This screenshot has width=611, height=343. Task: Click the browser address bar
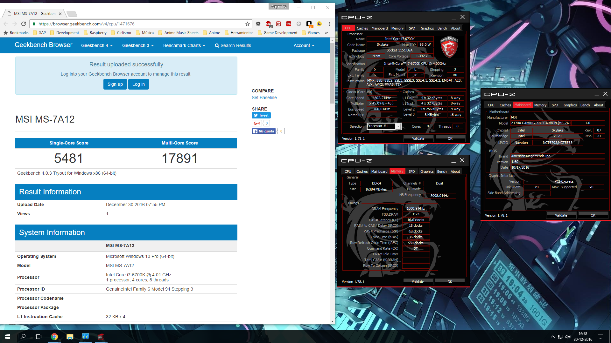[140, 24]
